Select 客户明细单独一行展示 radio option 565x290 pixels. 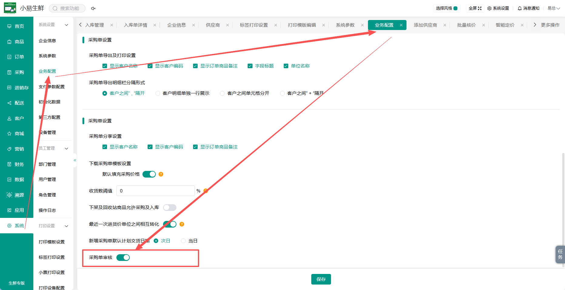[x=182, y=93]
